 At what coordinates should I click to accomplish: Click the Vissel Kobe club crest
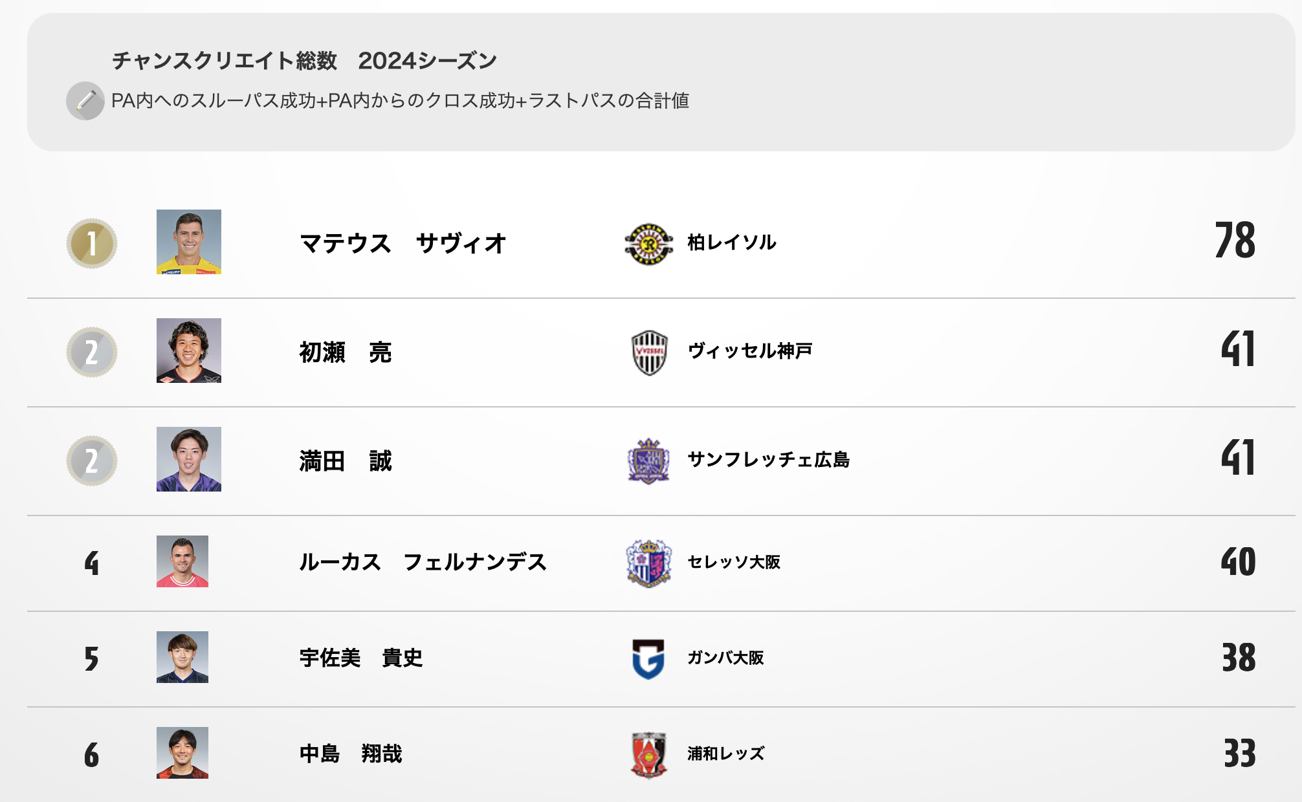(649, 352)
